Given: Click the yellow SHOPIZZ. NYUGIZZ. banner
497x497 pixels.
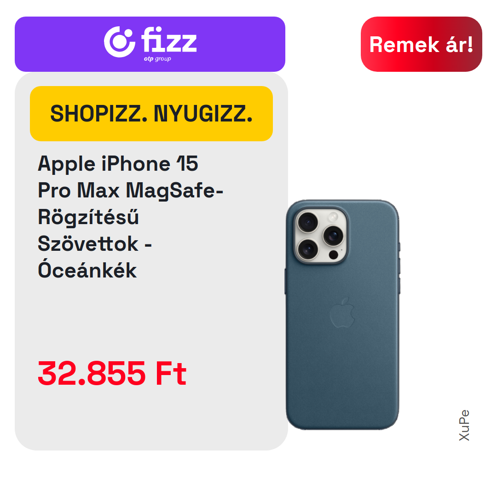Looking at the screenshot, I should click(x=151, y=114).
